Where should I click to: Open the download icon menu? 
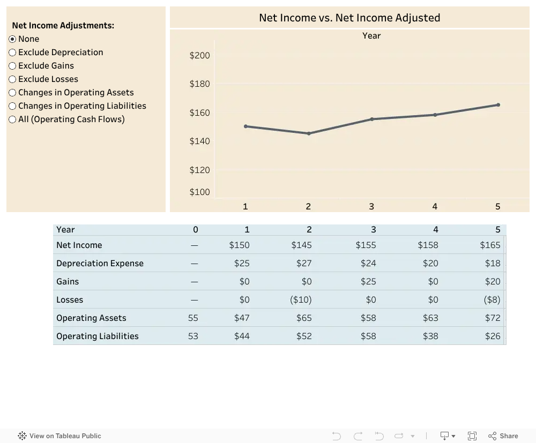(444, 436)
